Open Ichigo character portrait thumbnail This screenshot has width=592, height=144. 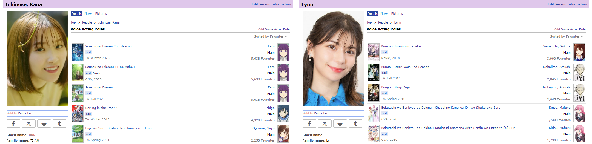coord(283,113)
